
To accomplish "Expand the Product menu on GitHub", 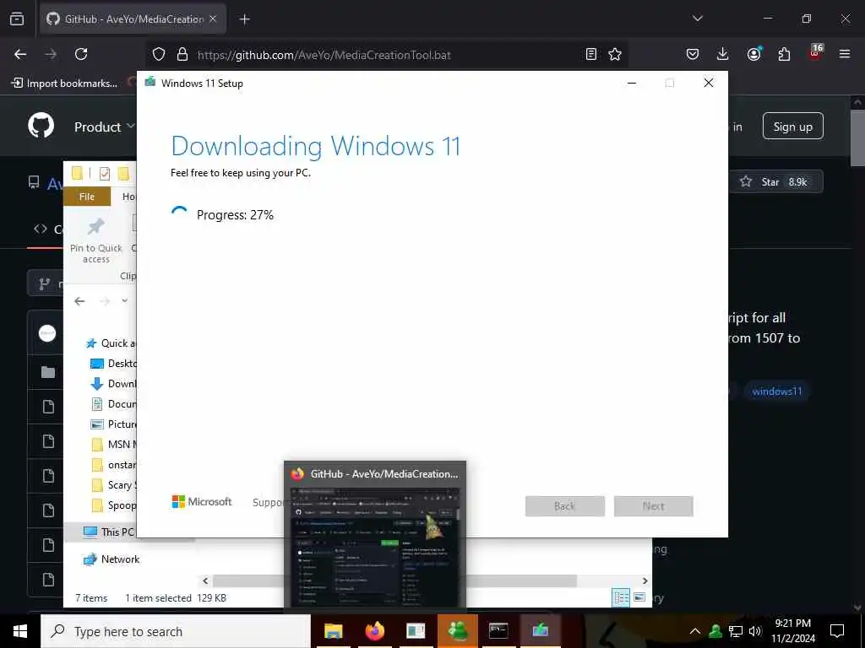I will click(104, 127).
